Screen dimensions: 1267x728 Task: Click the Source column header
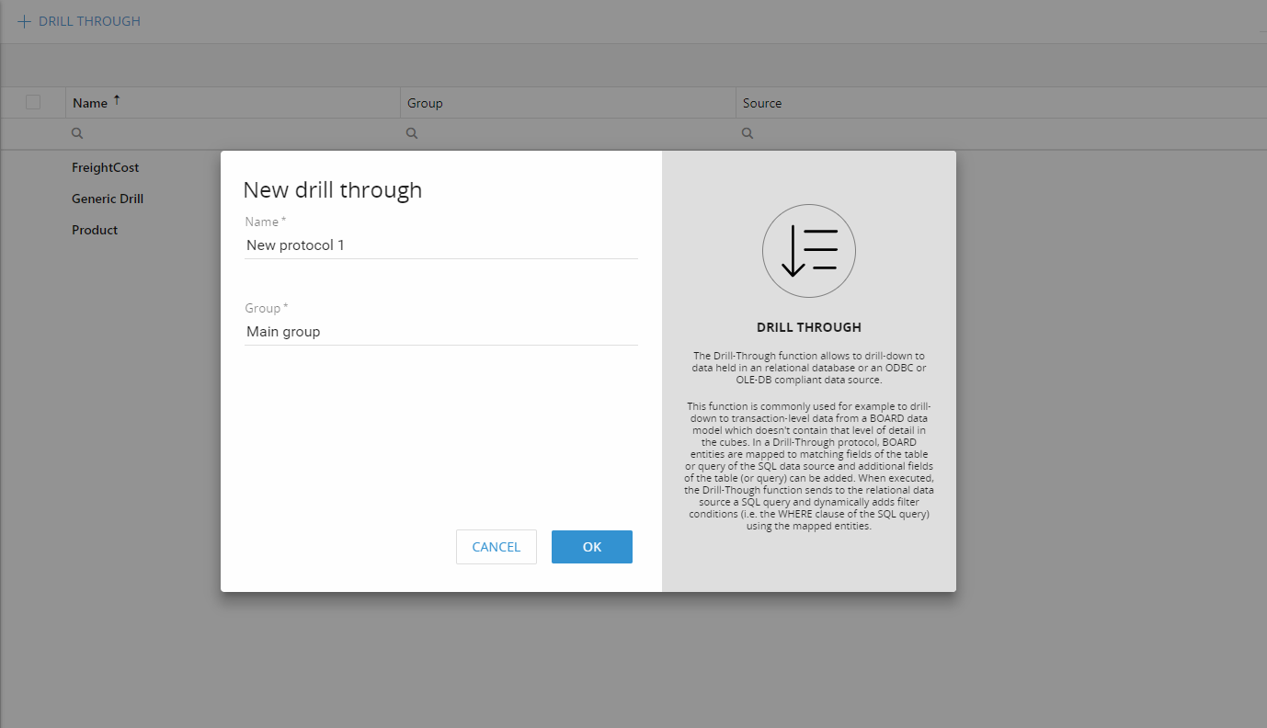click(x=762, y=103)
